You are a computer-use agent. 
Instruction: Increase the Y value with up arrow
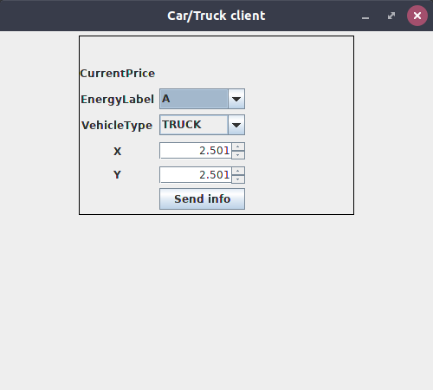coord(238,171)
